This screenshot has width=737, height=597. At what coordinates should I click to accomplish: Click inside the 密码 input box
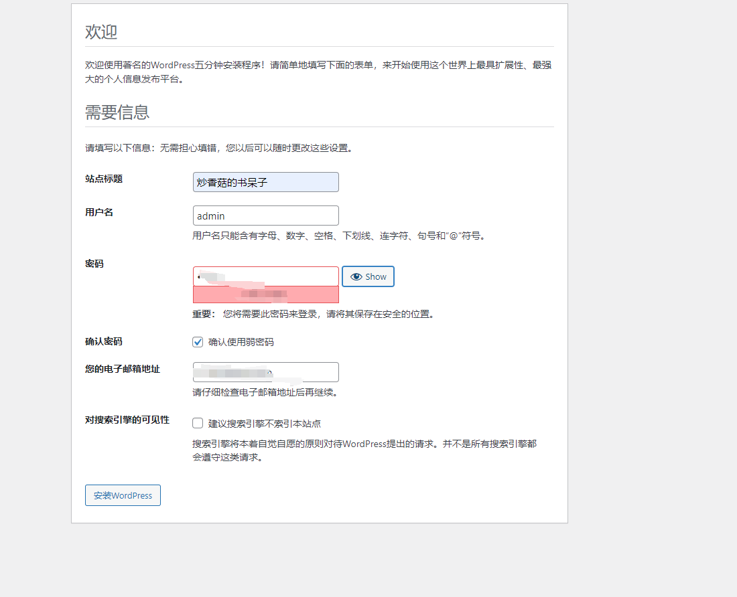(x=265, y=276)
